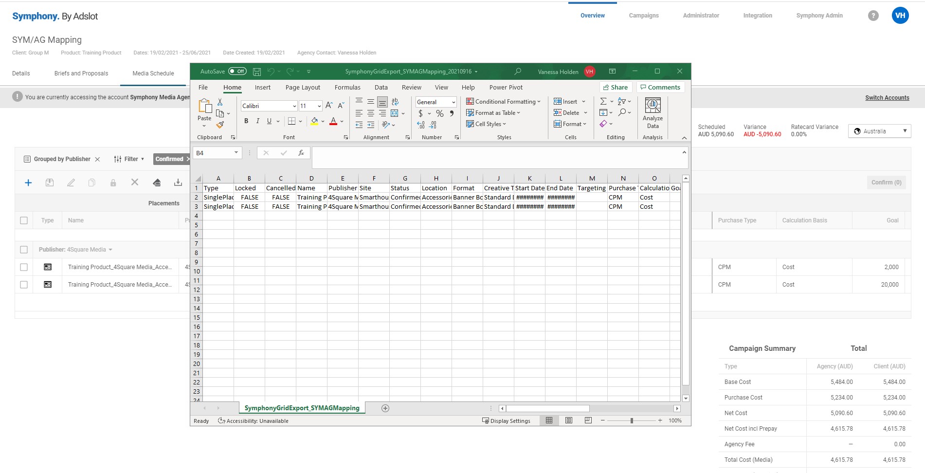
Task: Open the Format as Table dropdown
Action: pyautogui.click(x=493, y=113)
